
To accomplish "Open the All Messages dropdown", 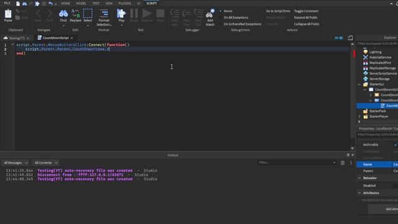I will 16,163.
